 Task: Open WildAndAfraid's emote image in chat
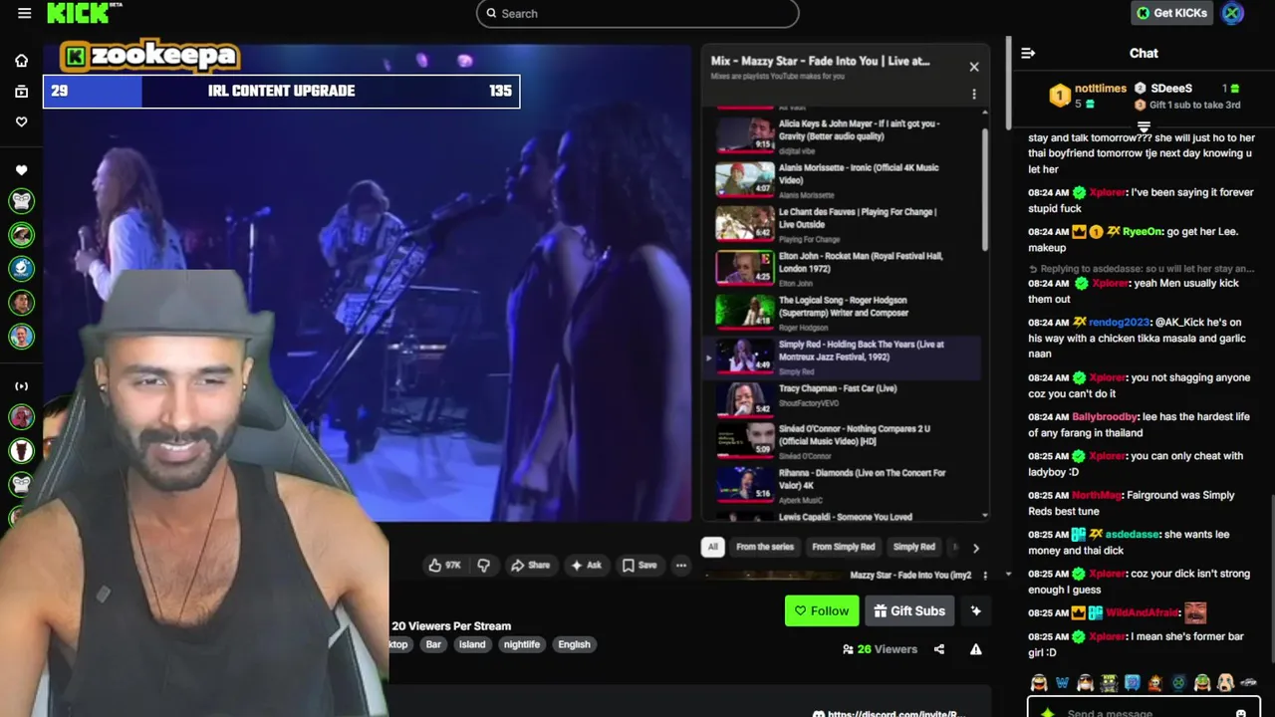(1195, 612)
